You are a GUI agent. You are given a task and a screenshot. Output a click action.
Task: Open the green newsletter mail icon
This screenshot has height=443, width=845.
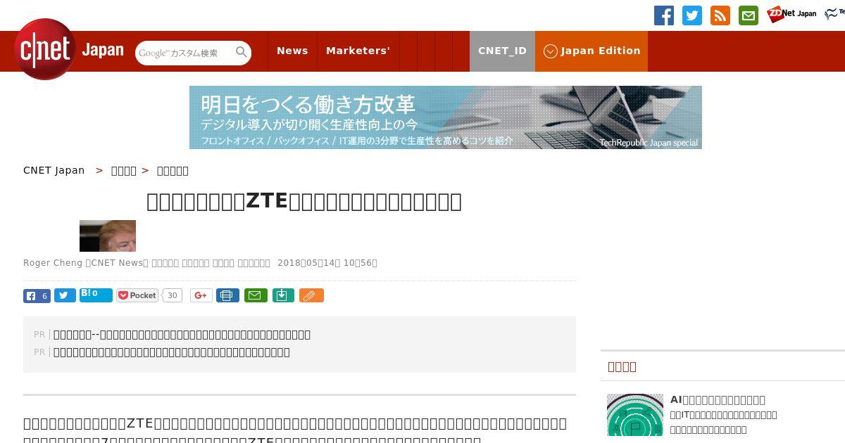tap(749, 15)
